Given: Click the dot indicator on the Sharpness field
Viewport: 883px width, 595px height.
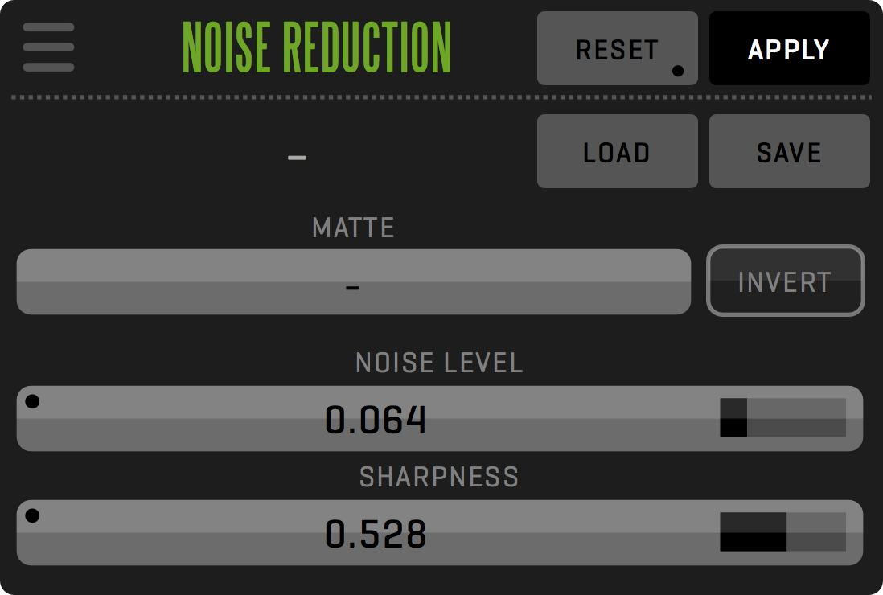Looking at the screenshot, I should (x=32, y=516).
